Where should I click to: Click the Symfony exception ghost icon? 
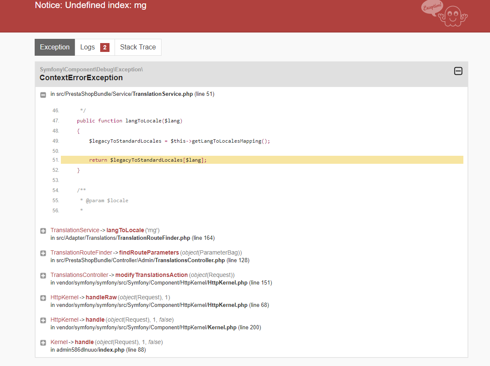[x=444, y=14]
